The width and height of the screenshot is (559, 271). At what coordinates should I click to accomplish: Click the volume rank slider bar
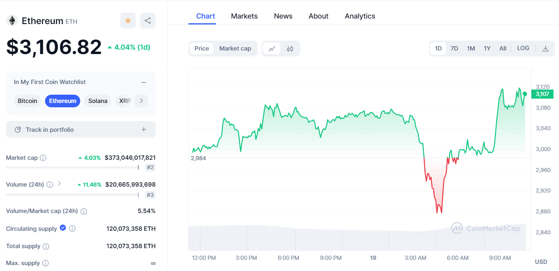[72, 194]
